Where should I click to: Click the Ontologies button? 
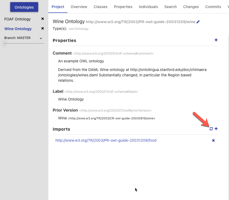point(24,7)
